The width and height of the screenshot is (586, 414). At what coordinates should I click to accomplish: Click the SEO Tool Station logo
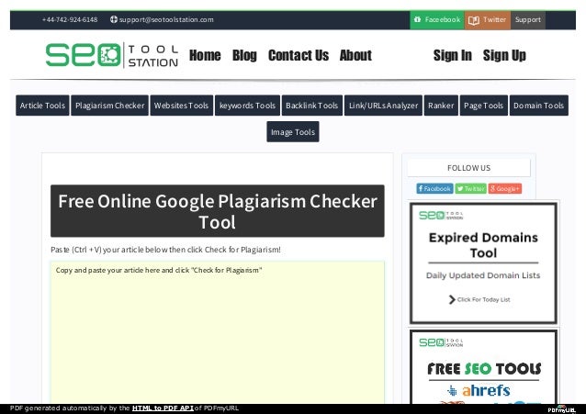112,55
